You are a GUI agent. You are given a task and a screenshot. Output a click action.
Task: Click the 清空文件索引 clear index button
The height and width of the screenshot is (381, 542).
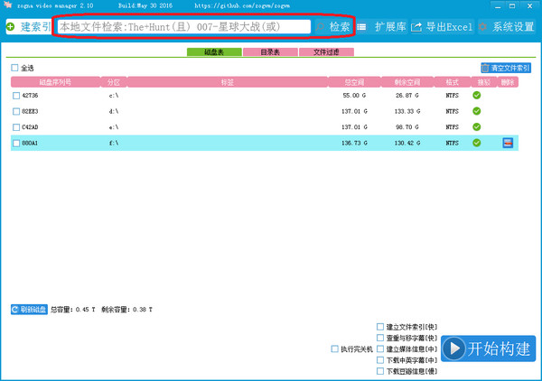coord(506,68)
